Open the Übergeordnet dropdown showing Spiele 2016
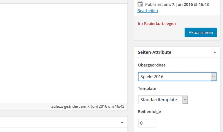This screenshot has width=223, height=132. [x=174, y=77]
